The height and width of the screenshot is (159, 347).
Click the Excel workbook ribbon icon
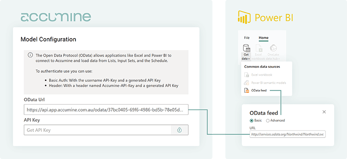[x=259, y=48]
